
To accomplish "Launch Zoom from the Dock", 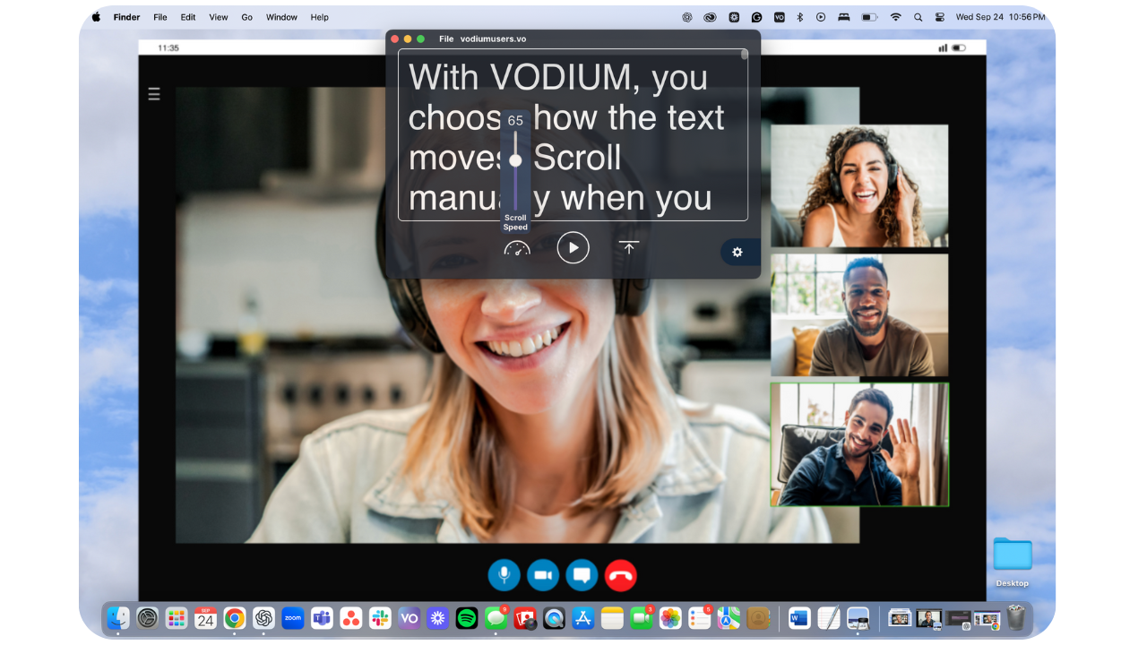I will tap(293, 618).
